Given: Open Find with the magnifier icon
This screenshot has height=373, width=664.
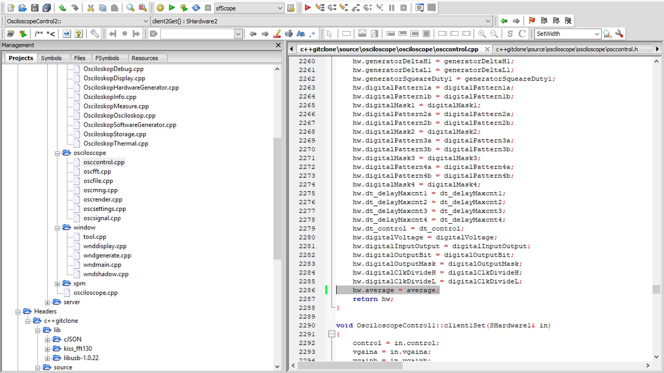Looking at the screenshot, I should (x=130, y=8).
